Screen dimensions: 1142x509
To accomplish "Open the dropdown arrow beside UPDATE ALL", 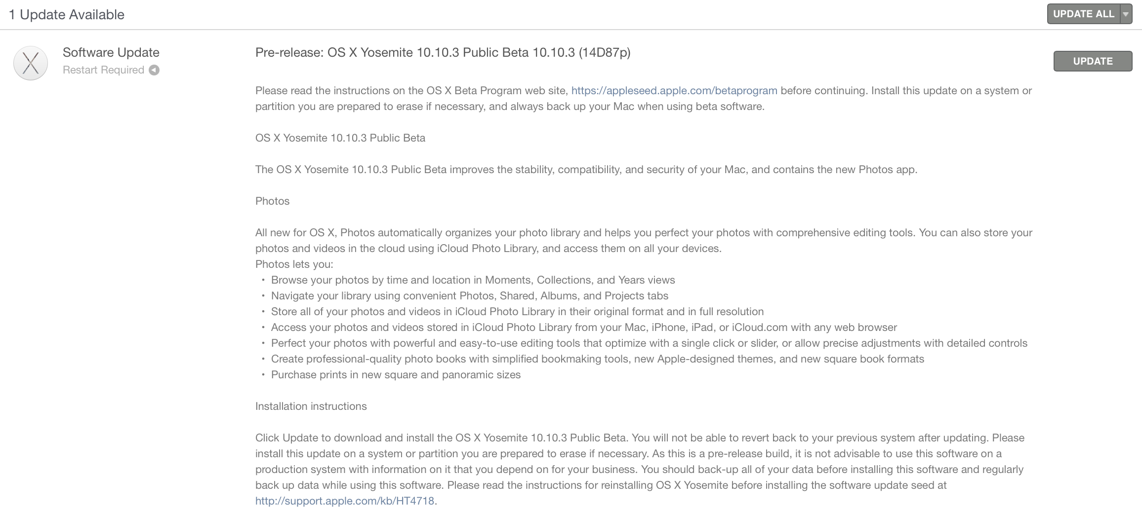I will (x=1126, y=14).
